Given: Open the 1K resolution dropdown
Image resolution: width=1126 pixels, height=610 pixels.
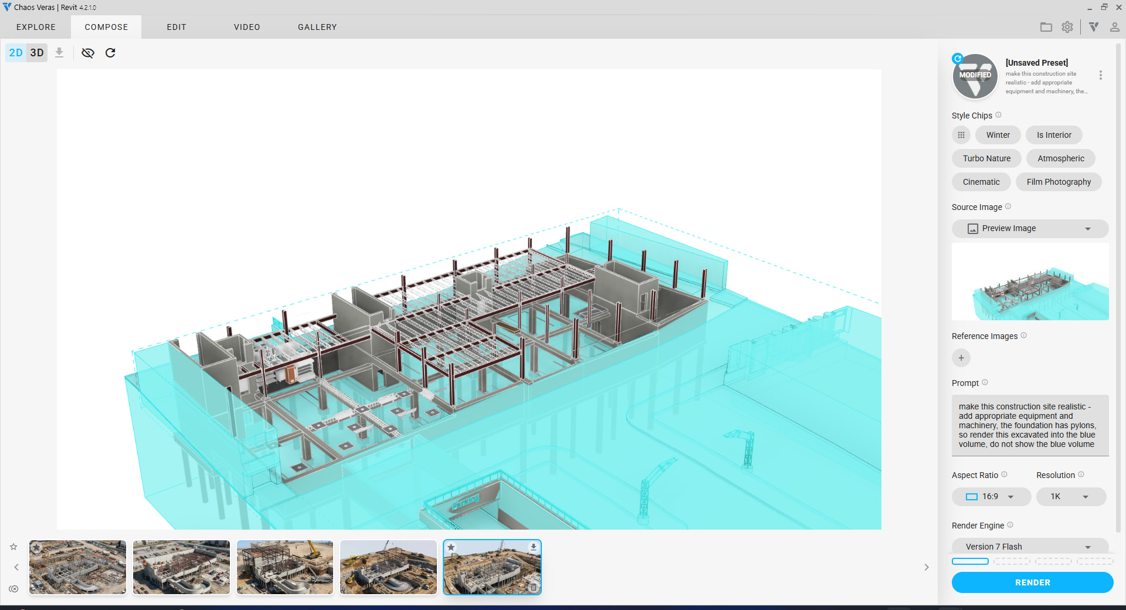Looking at the screenshot, I should pos(1071,497).
